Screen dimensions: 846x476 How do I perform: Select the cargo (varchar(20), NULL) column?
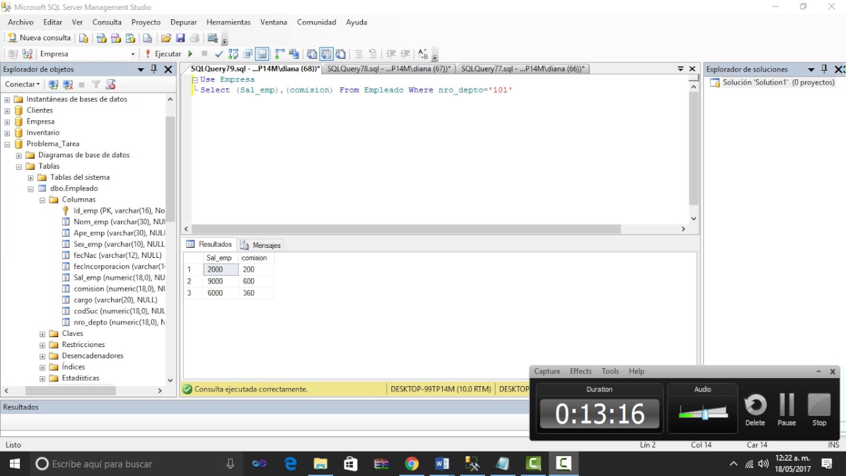pos(116,300)
